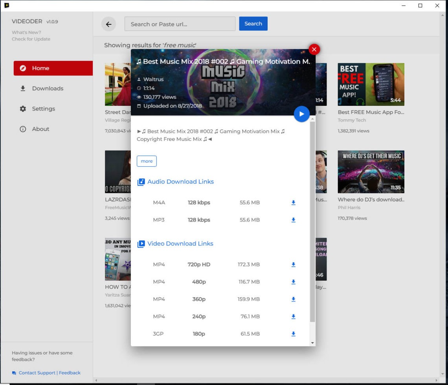Download the 3GP 180p version
Screen dimensions: 448x385
pos(293,334)
